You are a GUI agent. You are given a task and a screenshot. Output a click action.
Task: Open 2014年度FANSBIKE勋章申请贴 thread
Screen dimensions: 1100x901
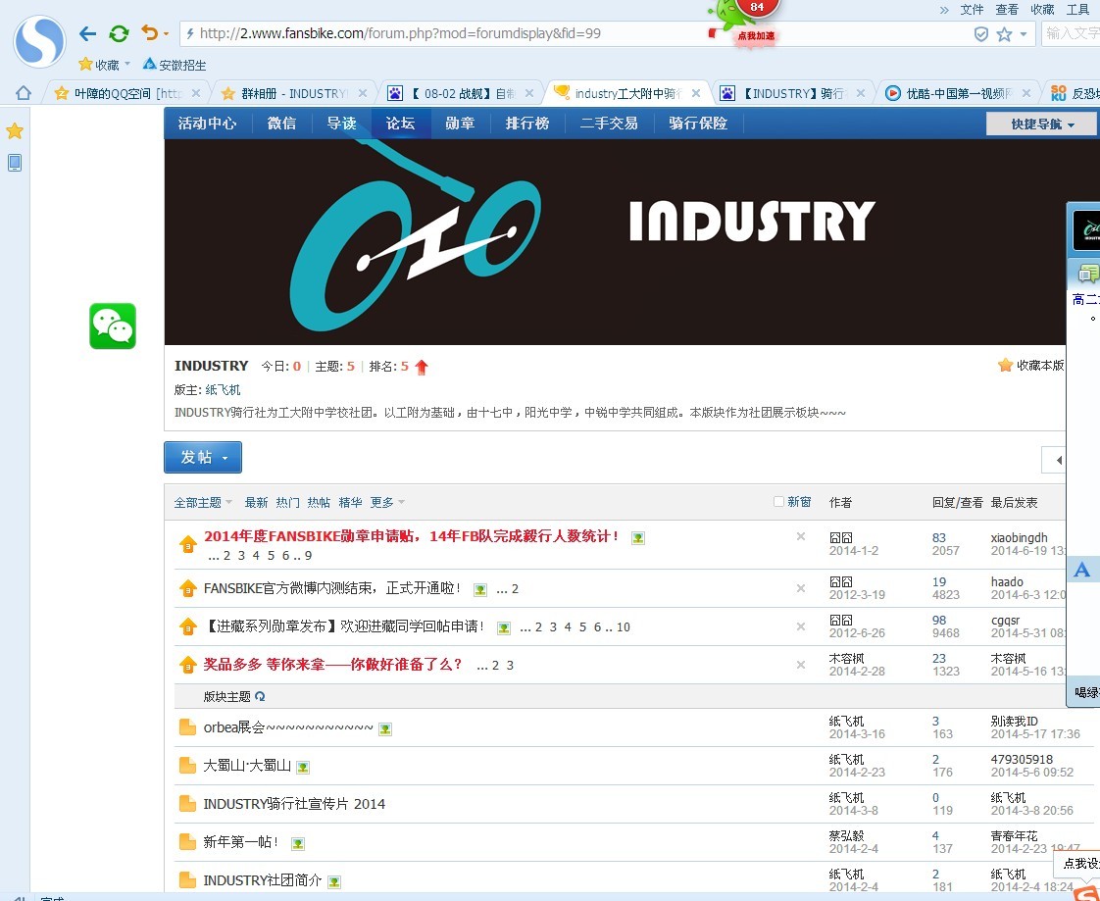pyautogui.click(x=411, y=537)
